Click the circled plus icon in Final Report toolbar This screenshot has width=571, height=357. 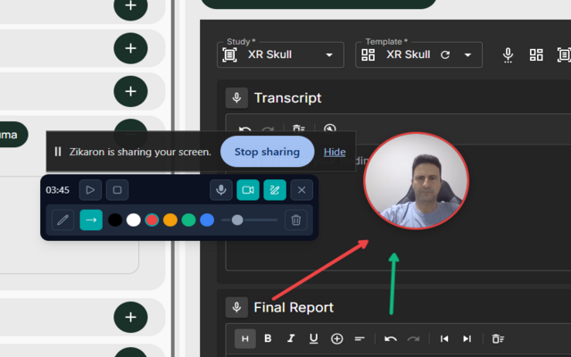(337, 339)
